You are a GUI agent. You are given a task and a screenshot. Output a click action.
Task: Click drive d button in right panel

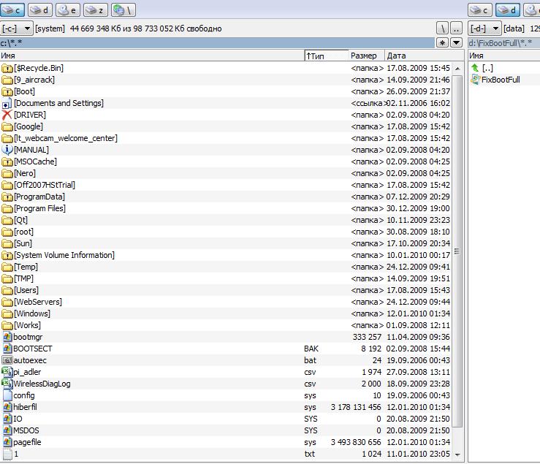tap(508, 10)
